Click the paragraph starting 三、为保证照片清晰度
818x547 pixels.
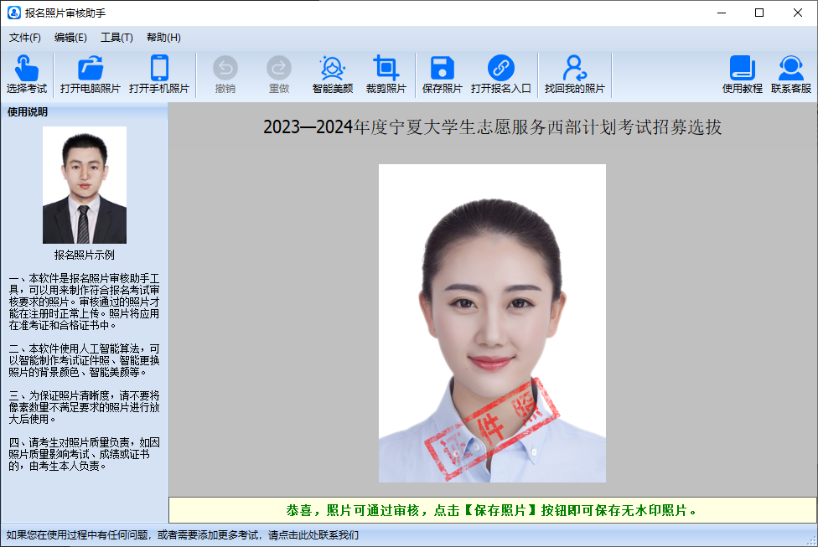pos(84,407)
